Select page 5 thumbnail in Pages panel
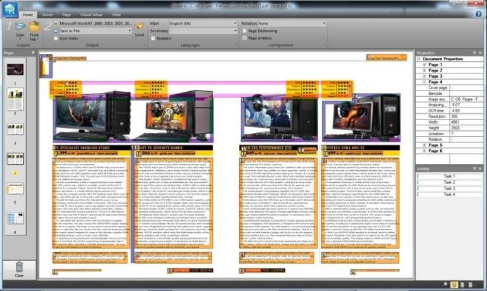The width and height of the screenshot is (487, 291). pos(15,189)
